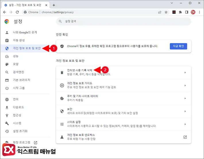The image size is (204, 159).
Task: Close the settings tab
Action: 46,5
